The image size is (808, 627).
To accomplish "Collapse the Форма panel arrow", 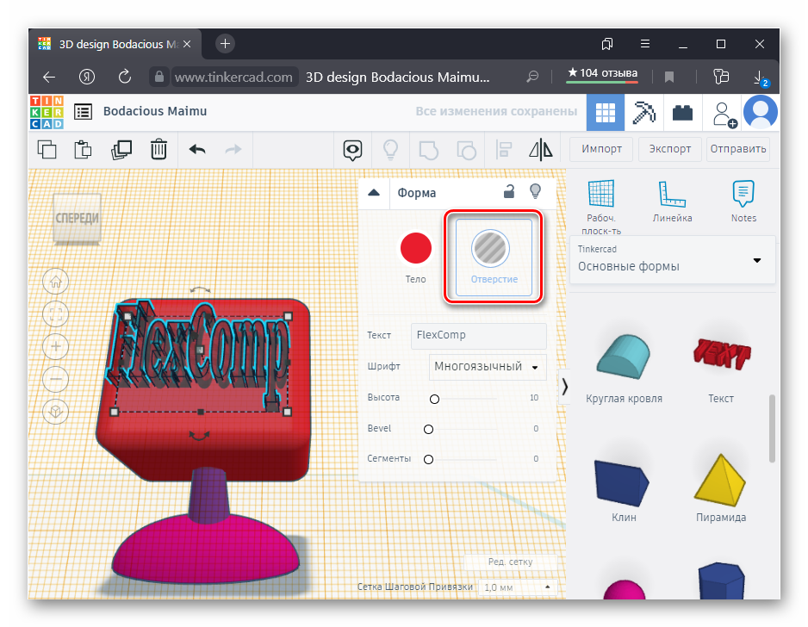I will click(x=374, y=193).
